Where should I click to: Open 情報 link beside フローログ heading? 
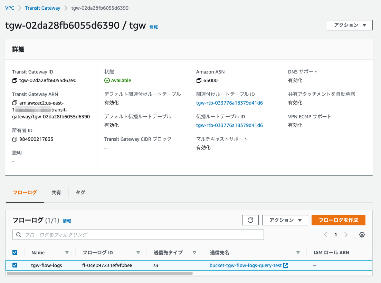click(67, 221)
